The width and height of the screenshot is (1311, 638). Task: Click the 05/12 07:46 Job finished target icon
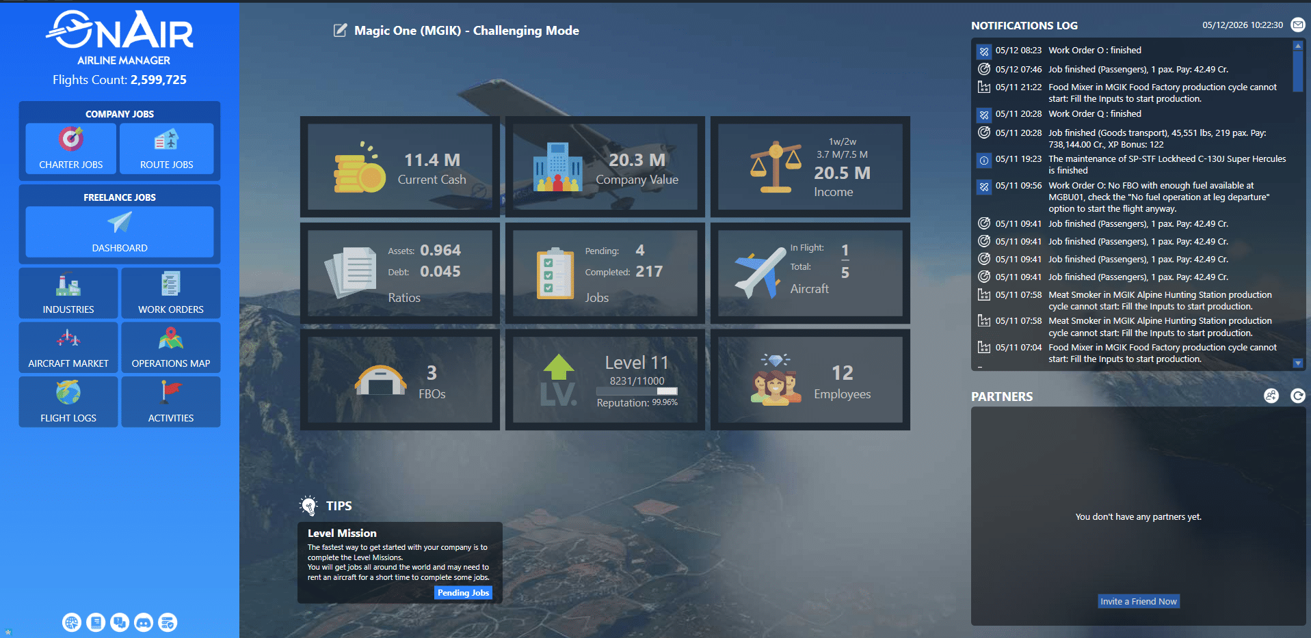pos(984,69)
